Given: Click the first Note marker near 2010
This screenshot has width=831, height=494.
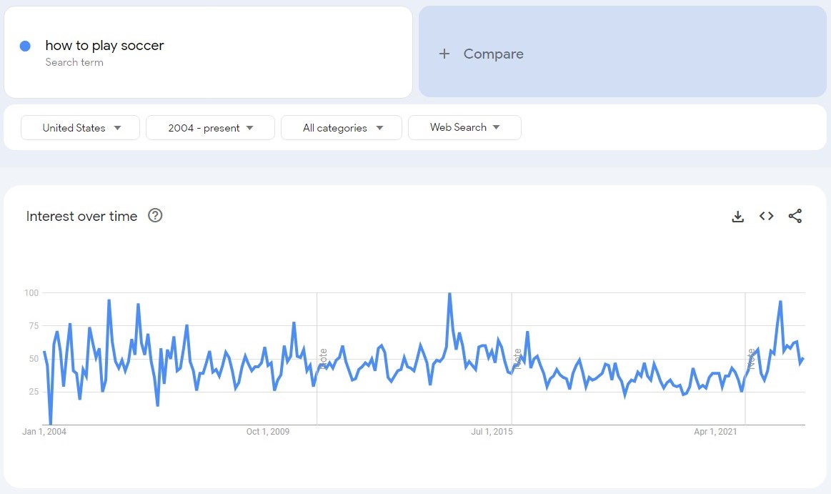Looking at the screenshot, I should (x=324, y=358).
